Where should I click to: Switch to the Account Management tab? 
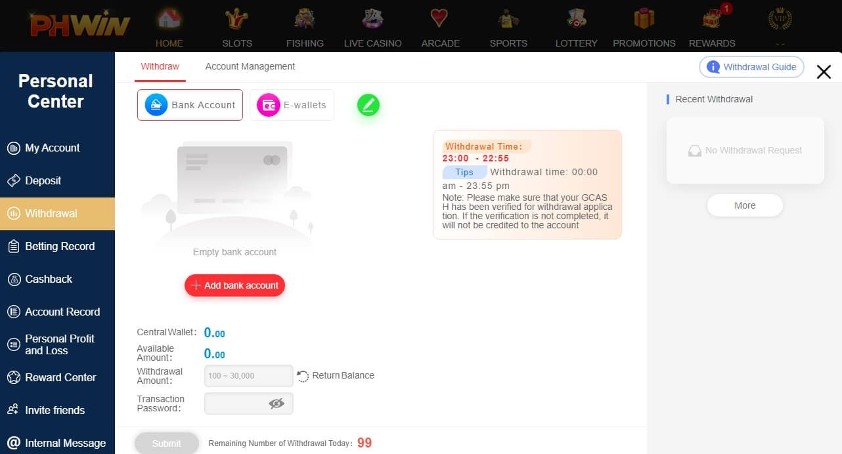pos(250,66)
